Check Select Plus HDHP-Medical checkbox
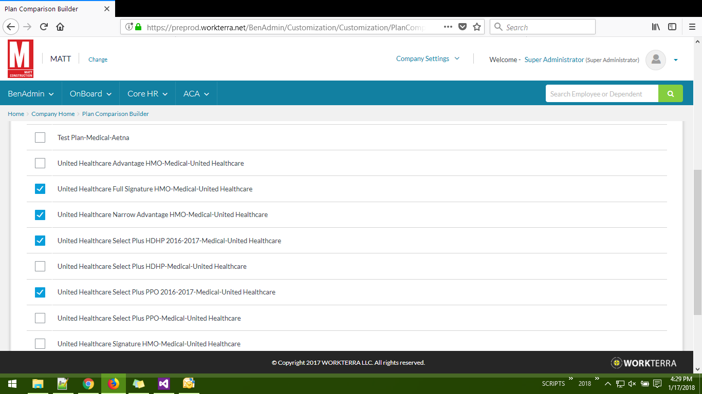Image resolution: width=702 pixels, height=394 pixels. pyautogui.click(x=40, y=266)
